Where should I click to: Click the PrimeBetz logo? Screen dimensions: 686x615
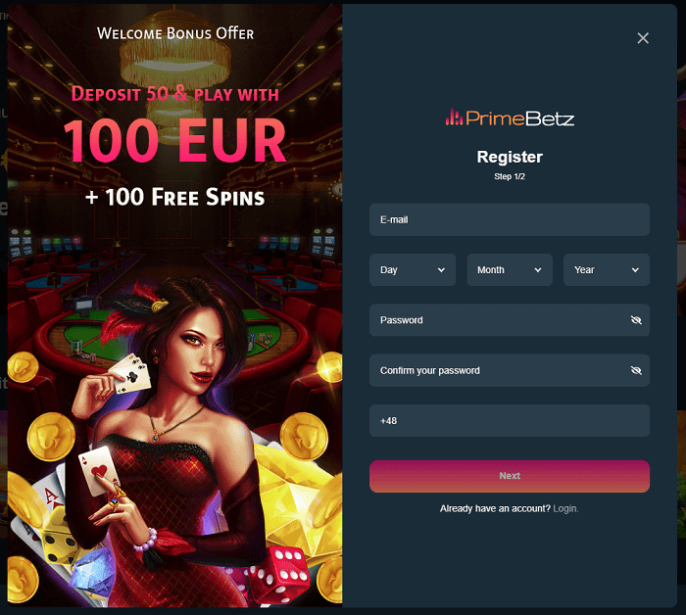[510, 118]
